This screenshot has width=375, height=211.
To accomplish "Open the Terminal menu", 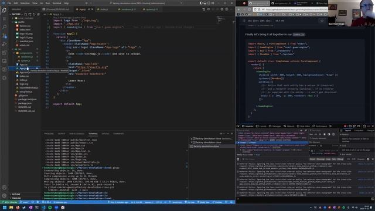I will pyautogui.click(x=57, y=3).
